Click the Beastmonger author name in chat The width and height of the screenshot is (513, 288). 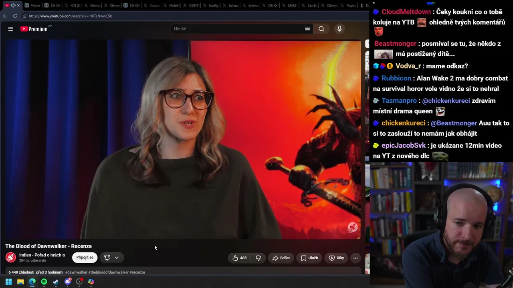pyautogui.click(x=396, y=44)
